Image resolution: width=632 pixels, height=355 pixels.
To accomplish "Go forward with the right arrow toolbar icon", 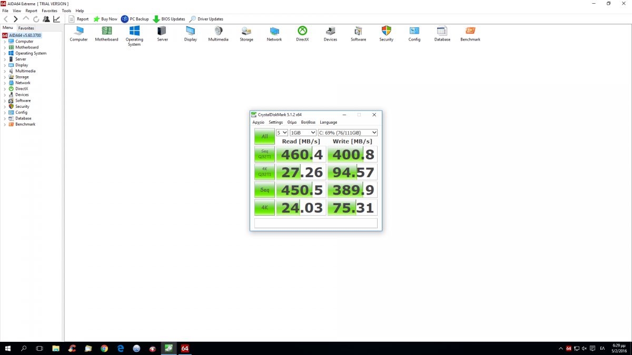I will (15, 19).
